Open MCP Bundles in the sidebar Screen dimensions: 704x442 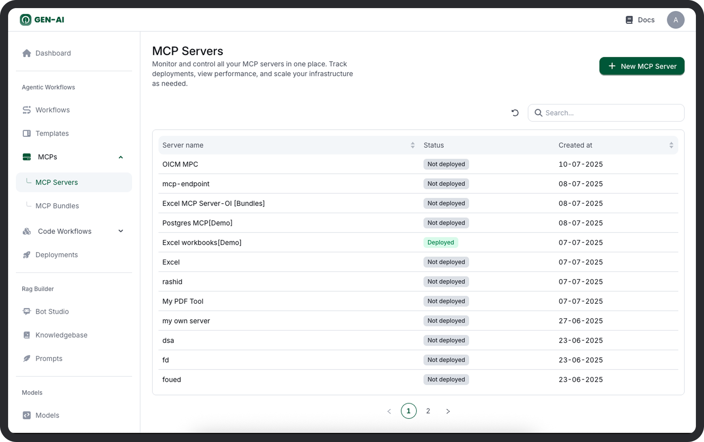coord(57,206)
